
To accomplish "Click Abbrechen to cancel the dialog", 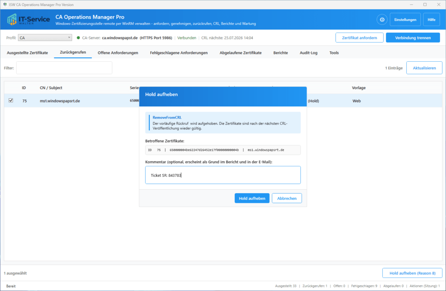I will coord(287,198).
